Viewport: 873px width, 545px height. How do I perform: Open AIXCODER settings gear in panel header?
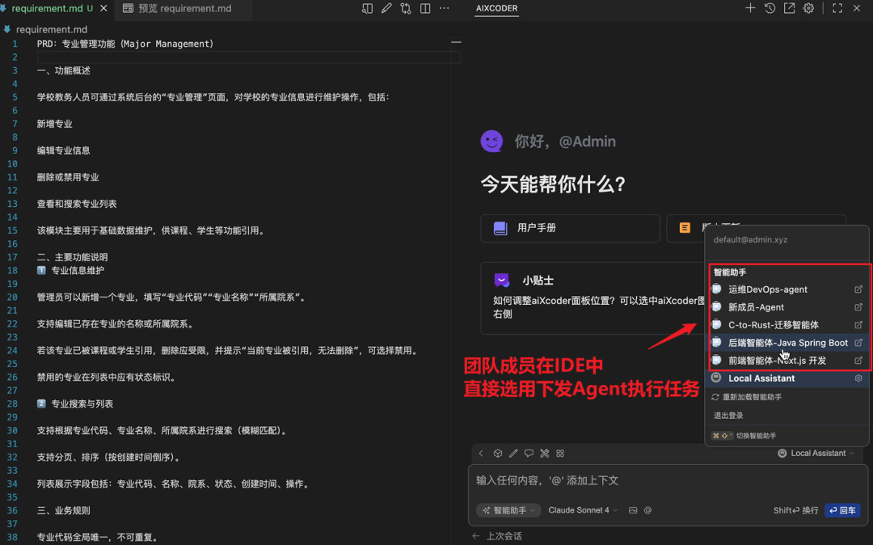808,8
